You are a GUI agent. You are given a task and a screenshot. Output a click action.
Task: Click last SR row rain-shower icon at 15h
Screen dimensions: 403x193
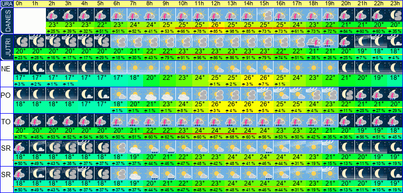[265, 173]
